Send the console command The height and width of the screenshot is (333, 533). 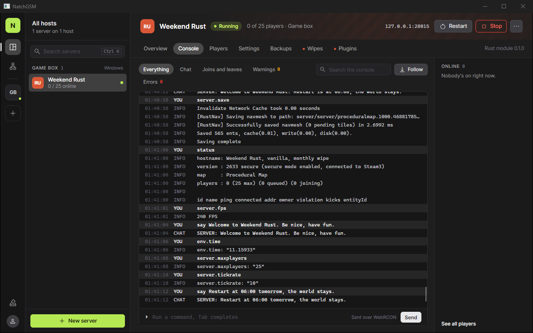[411, 317]
